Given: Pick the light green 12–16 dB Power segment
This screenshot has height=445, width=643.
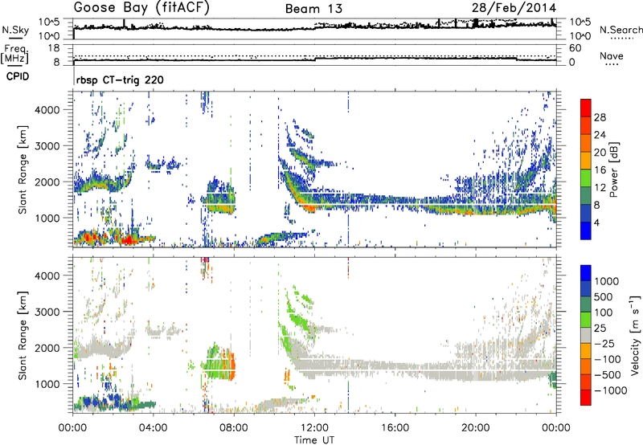Looking at the screenshot, I should click(x=586, y=178).
